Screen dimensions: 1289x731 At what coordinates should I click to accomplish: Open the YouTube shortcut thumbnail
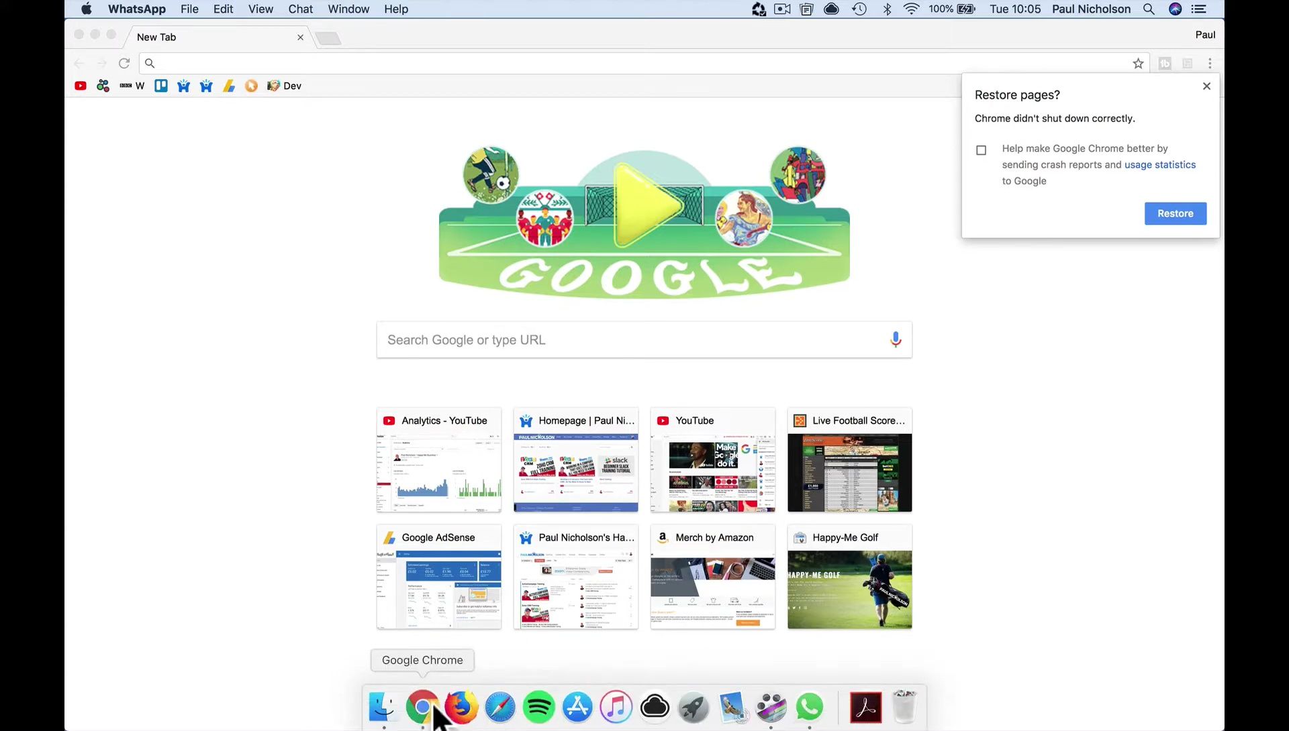click(713, 460)
